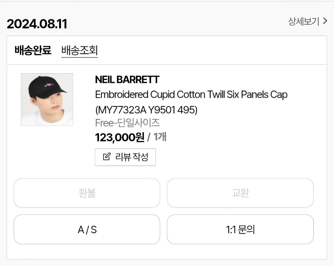The image size is (334, 266).
Task: Click the 1개 quantity label
Action: [160, 137]
